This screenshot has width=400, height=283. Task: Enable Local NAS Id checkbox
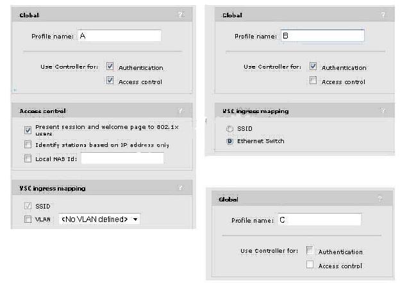pos(28,159)
